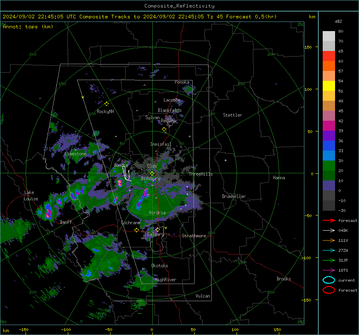This screenshot has width=359, height=335.
Task: Click the Olds city label
Action: coord(152,166)
